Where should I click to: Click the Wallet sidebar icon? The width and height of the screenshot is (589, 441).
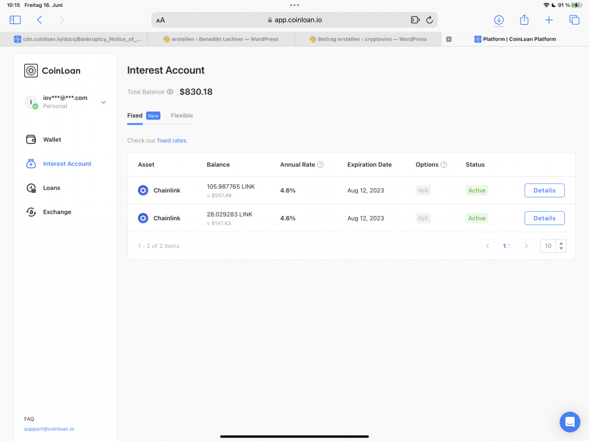[31, 140]
